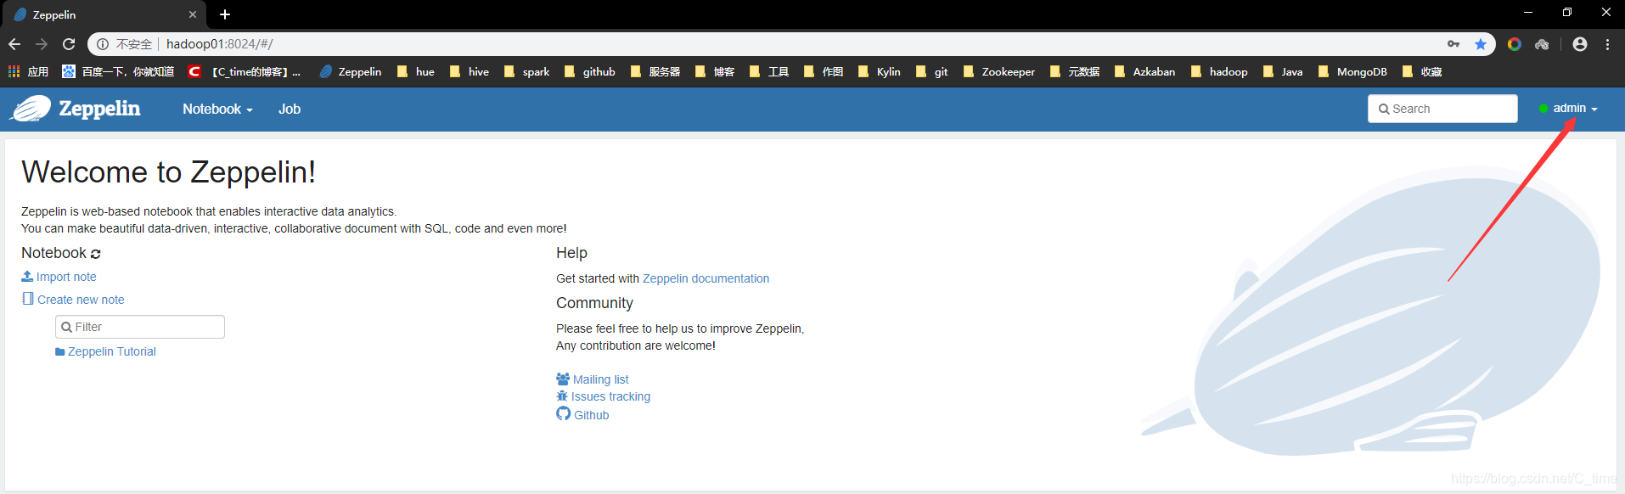Open the 作图 bookmark folder
This screenshot has height=494, width=1625.
pyautogui.click(x=824, y=72)
